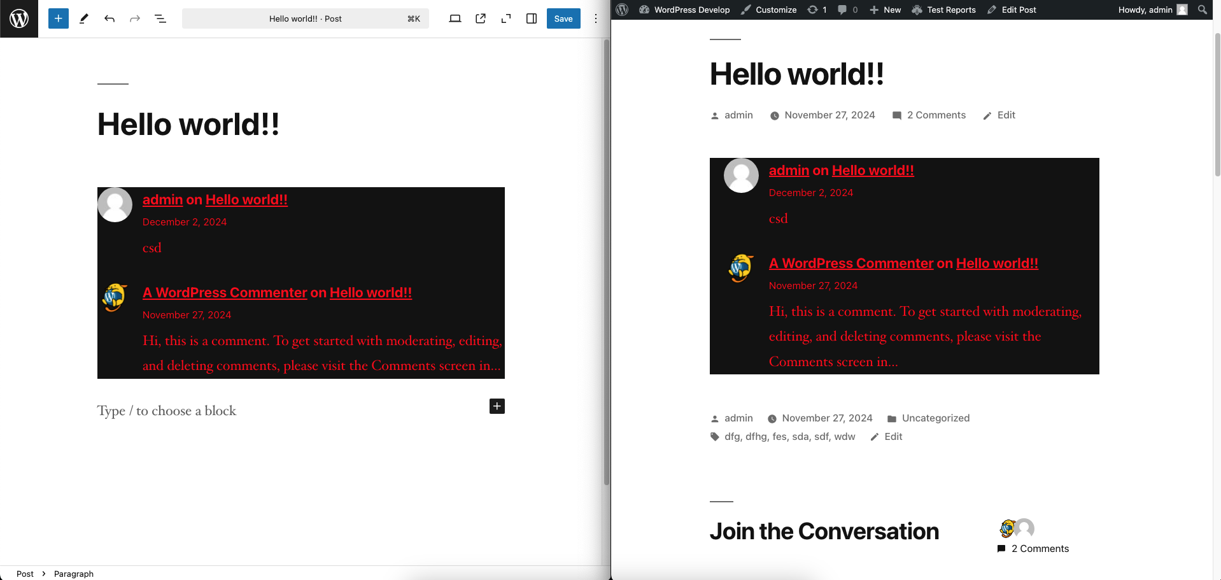Open the Uncategorized category link

pos(935,418)
